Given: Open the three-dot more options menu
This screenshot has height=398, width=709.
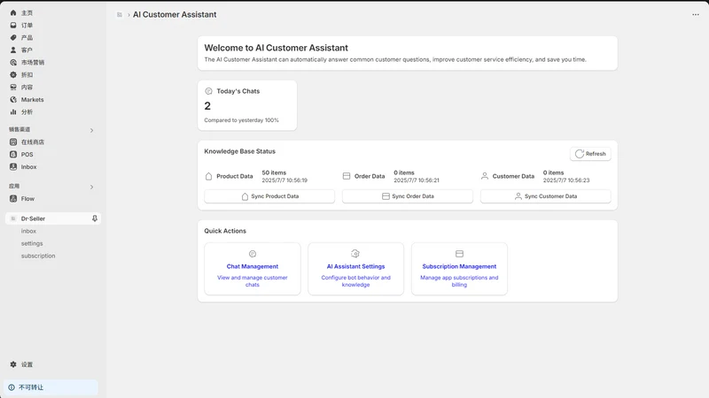Looking at the screenshot, I should coord(696,14).
